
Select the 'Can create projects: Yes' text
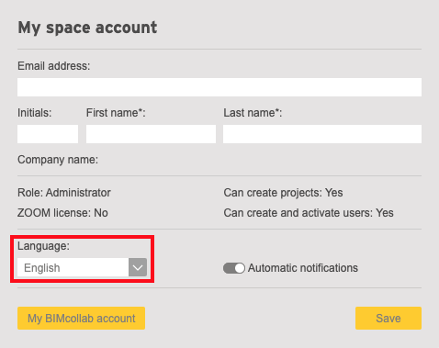point(283,193)
